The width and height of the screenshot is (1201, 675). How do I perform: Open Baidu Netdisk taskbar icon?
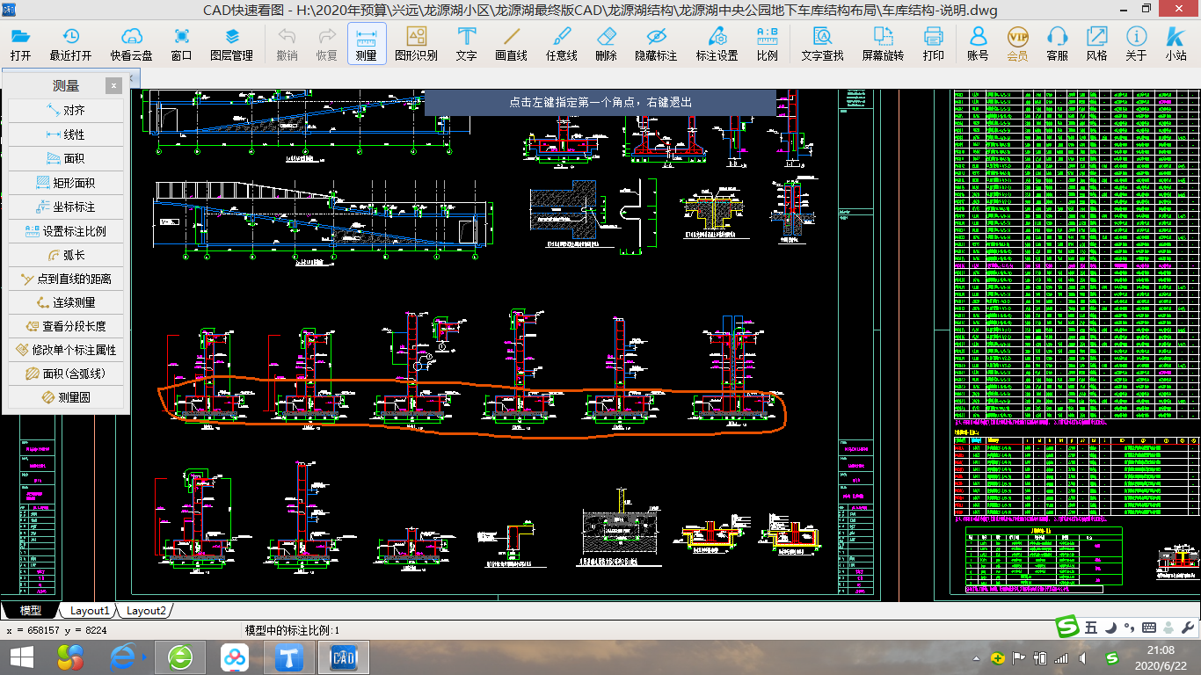coord(235,657)
